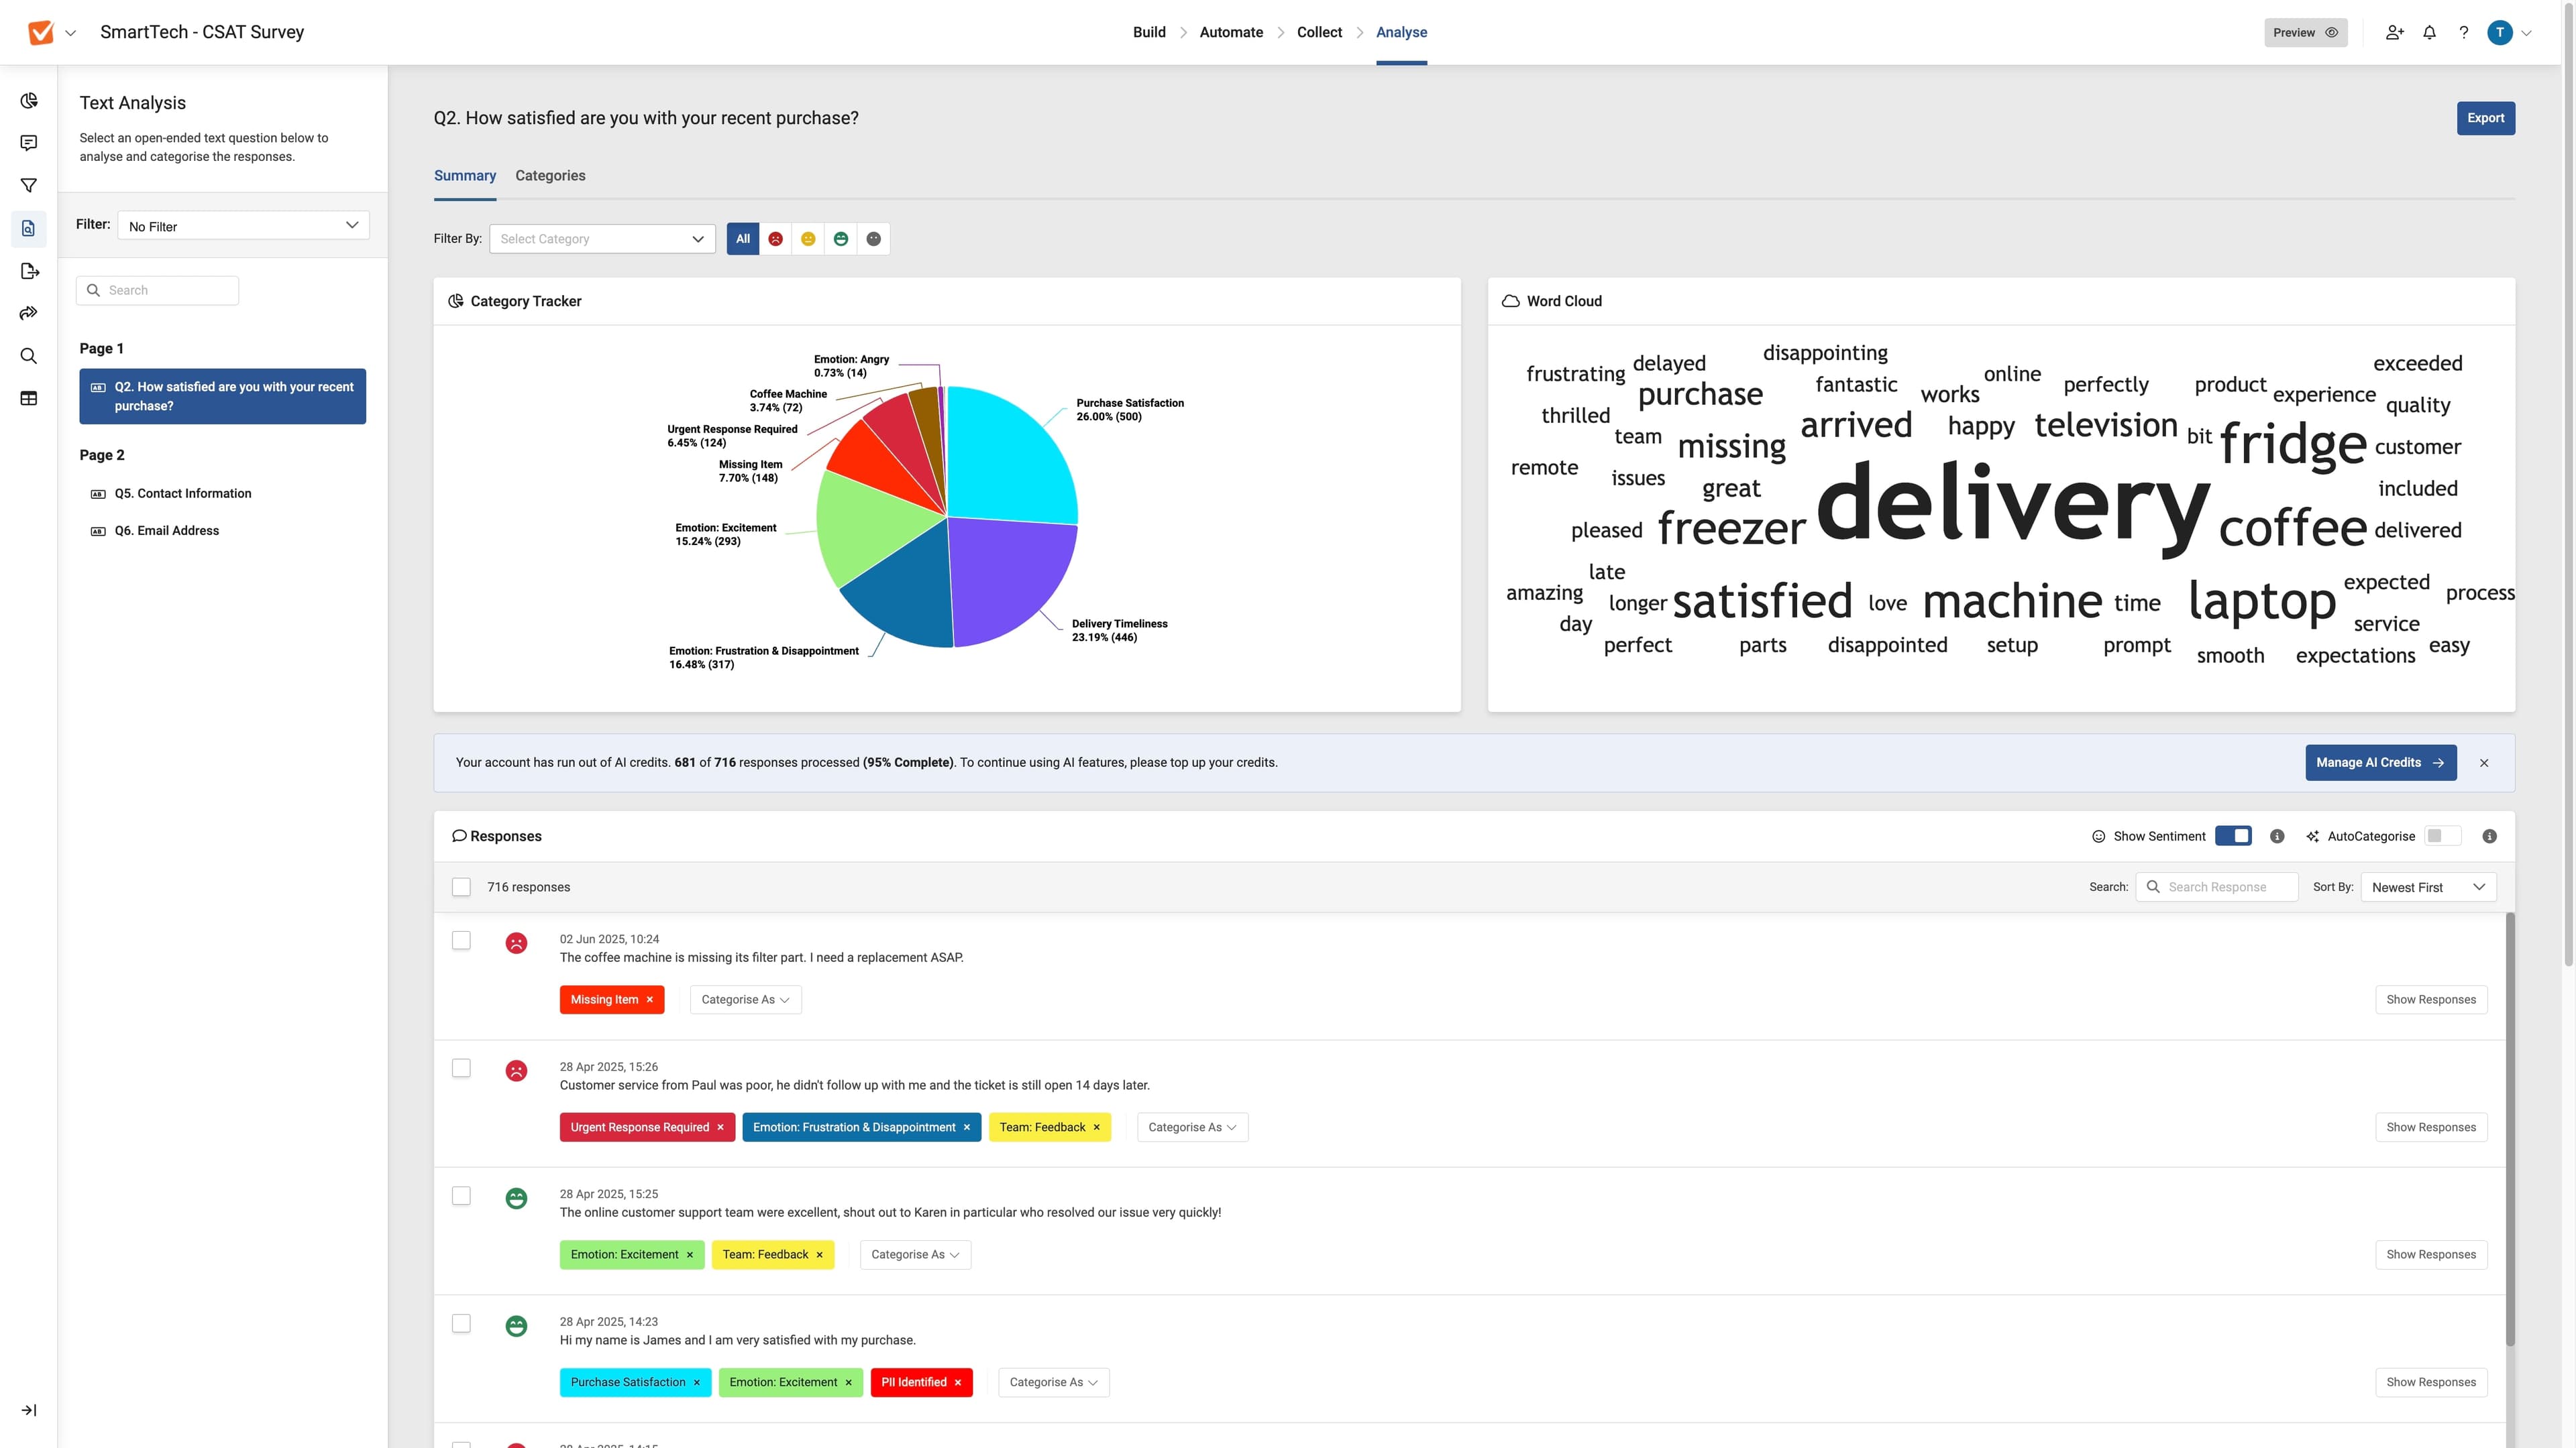
Task: Check the James satisfied purchase response checkbox
Action: coord(461,1323)
